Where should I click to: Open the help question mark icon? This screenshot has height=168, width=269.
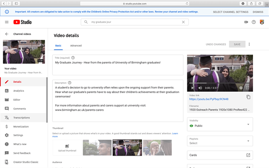[x=253, y=22]
